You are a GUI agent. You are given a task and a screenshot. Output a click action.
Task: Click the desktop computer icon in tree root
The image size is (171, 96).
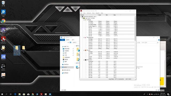pyautogui.click(x=82, y=17)
